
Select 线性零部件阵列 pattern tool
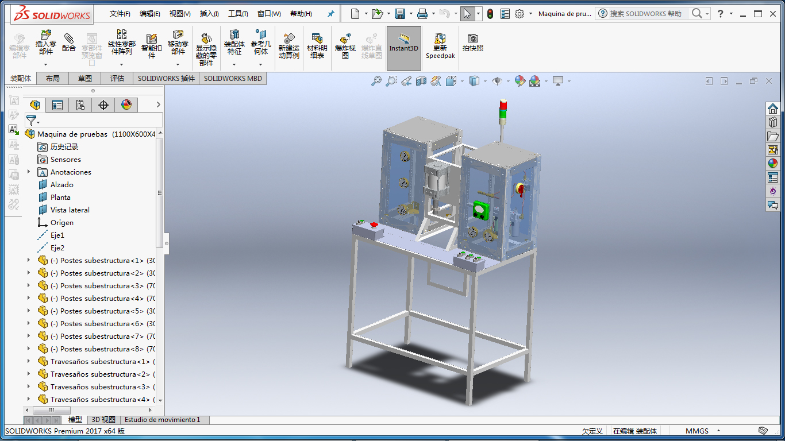pos(122,42)
